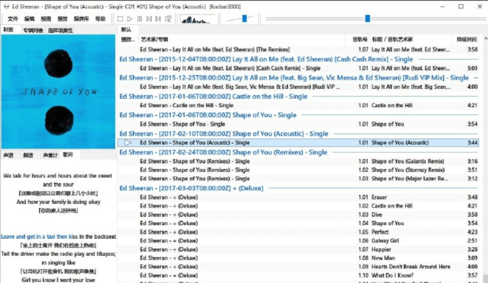Click the Shape of You album cover

58,91
